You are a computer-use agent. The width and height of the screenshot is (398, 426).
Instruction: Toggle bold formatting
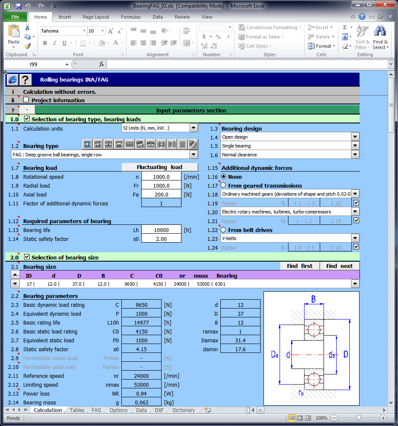[45, 43]
